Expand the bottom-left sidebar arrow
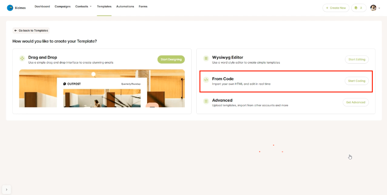Image resolution: width=387 pixels, height=195 pixels. point(6,190)
